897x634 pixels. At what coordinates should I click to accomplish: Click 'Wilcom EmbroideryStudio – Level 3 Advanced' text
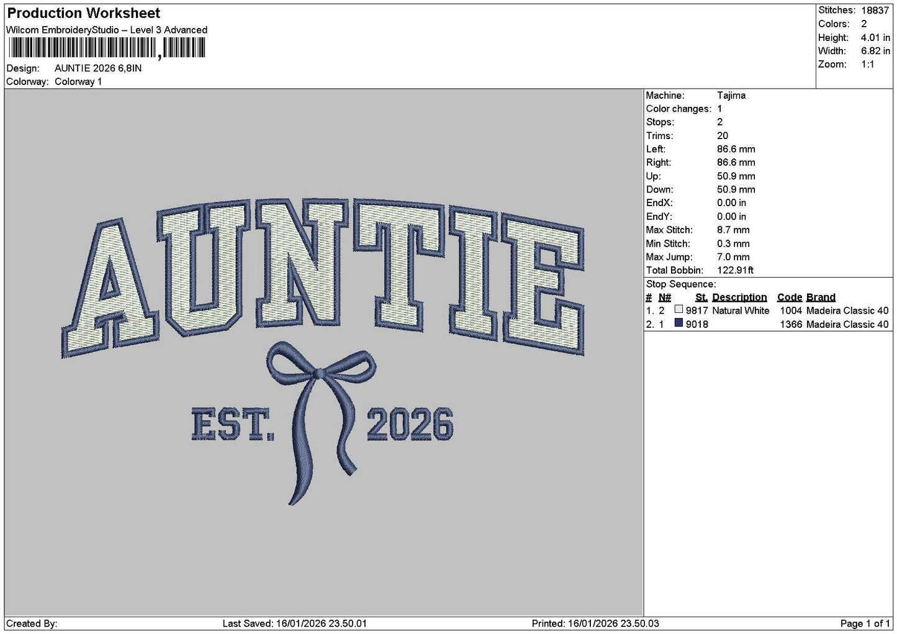[x=107, y=30]
